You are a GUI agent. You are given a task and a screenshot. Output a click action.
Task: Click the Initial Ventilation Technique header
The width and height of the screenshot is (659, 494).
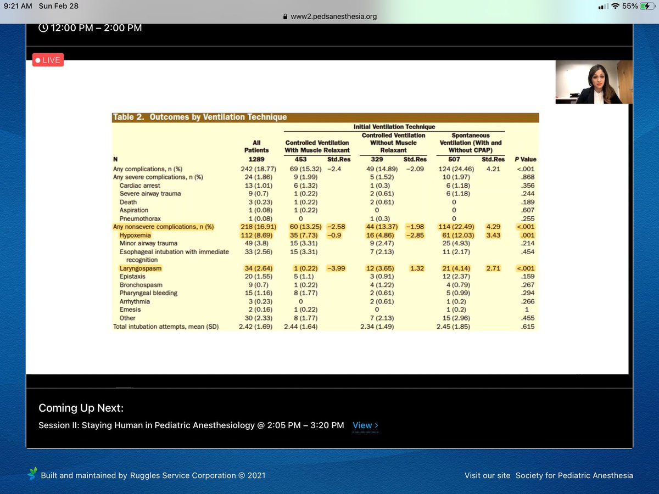click(394, 127)
